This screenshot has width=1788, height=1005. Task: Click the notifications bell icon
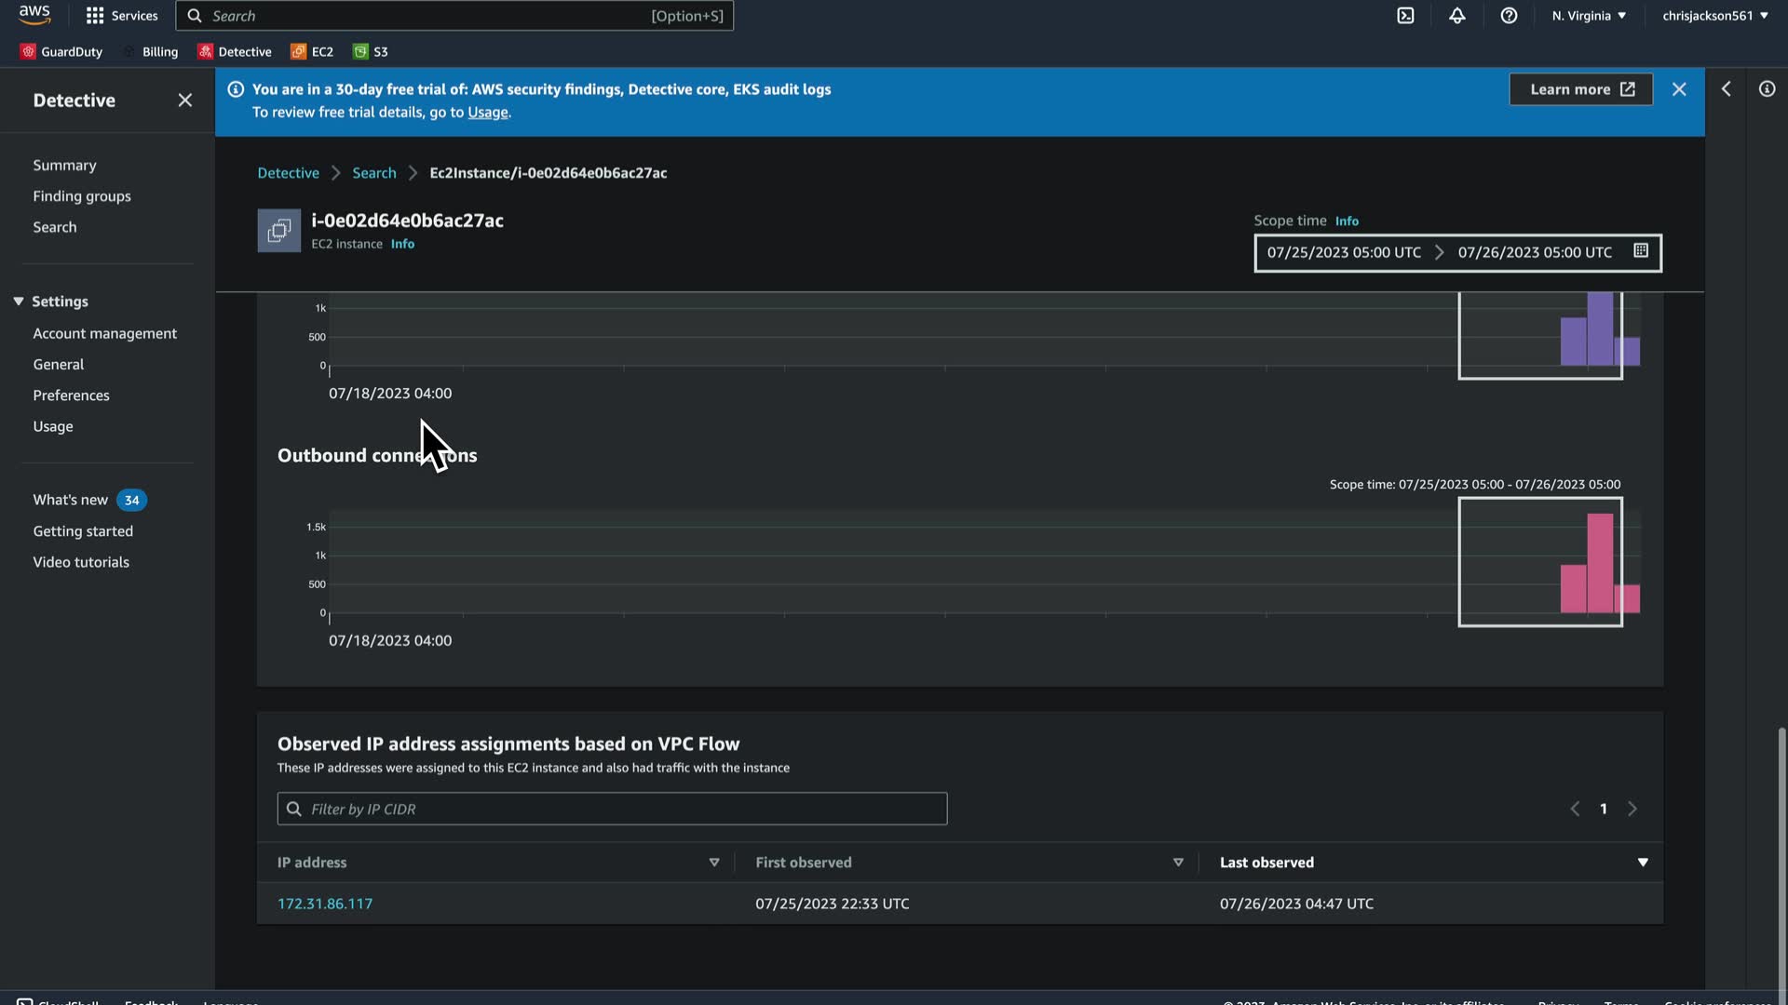(1457, 16)
